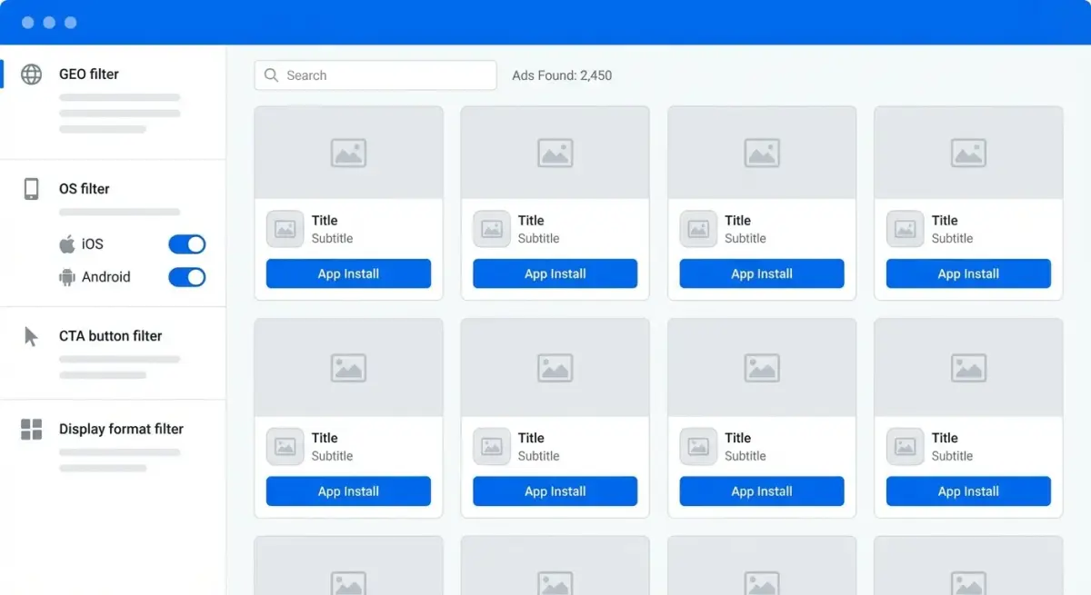Click App Install on second card in second row
The height and width of the screenshot is (595, 1091).
[555, 491]
